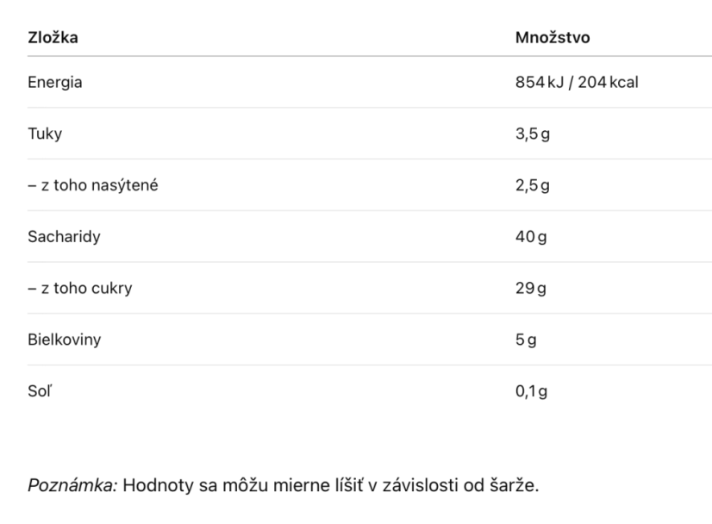
Task: Click the 2,5 g saturated value
Action: coord(533,185)
